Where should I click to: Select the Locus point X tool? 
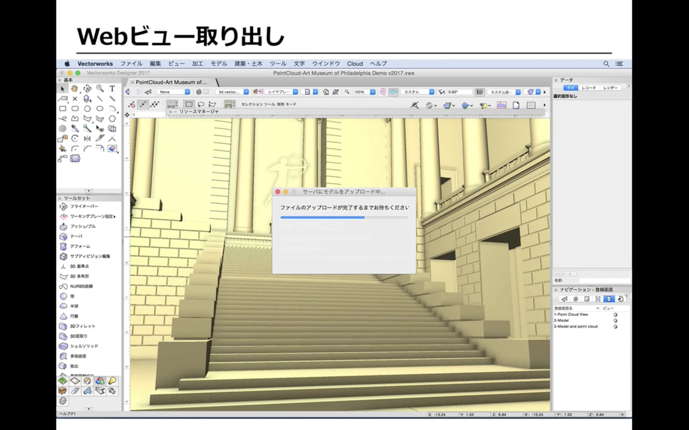75,99
